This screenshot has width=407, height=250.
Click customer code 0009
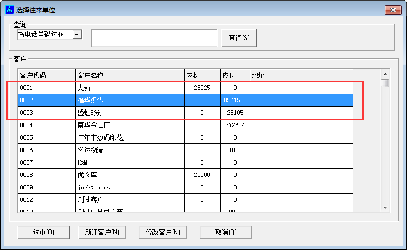pos(26,187)
